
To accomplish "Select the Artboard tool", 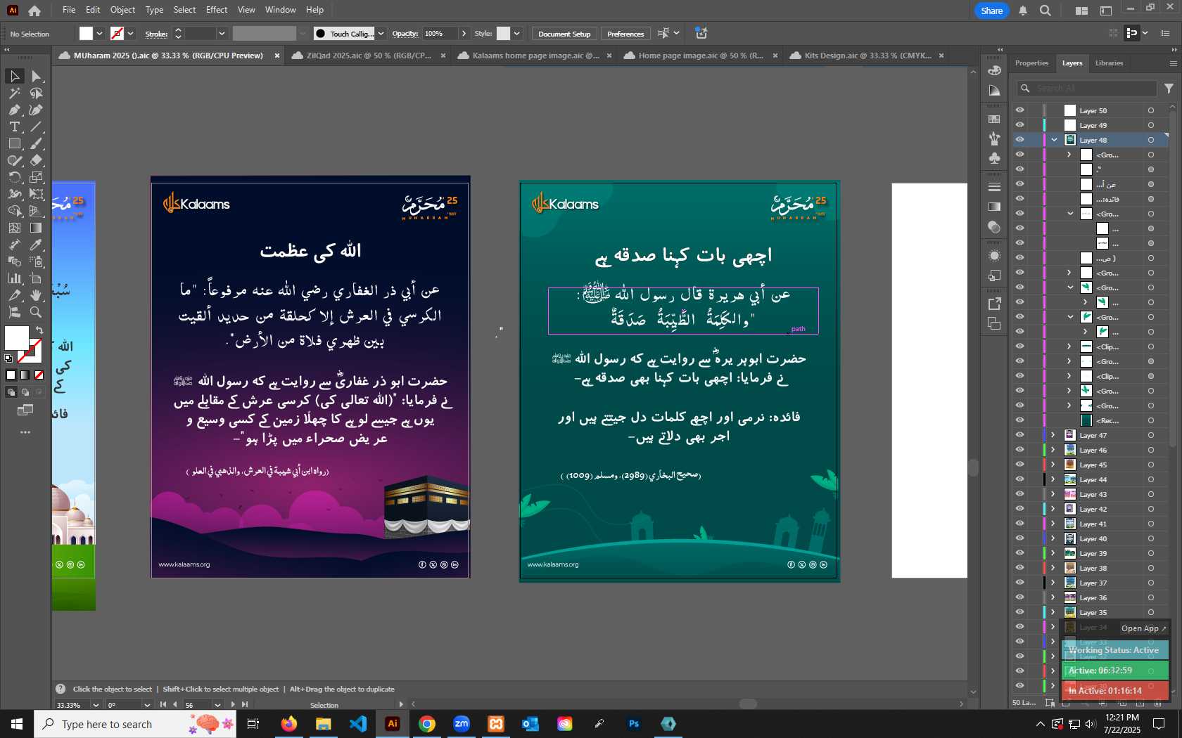I will 37,278.
